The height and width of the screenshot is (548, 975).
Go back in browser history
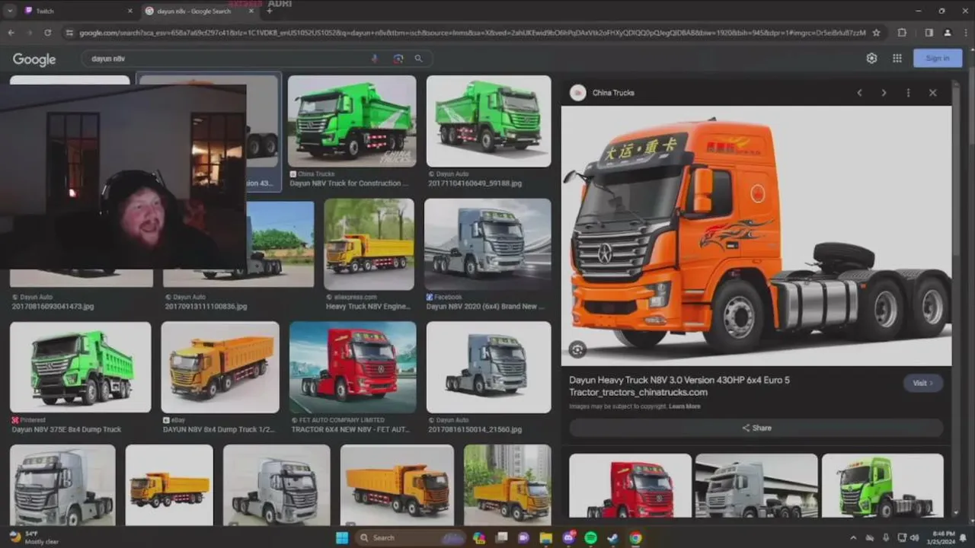(11, 33)
